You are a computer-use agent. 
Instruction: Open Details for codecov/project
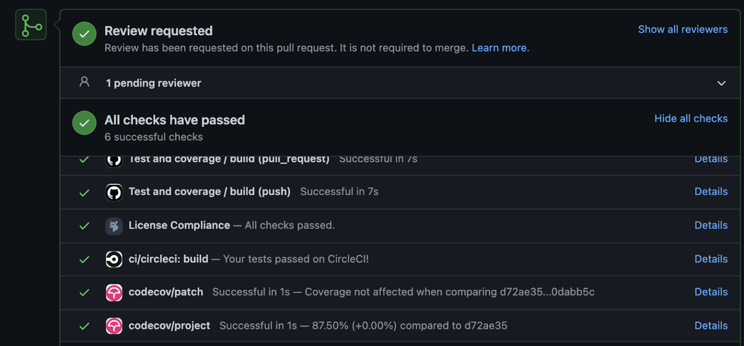pos(711,326)
